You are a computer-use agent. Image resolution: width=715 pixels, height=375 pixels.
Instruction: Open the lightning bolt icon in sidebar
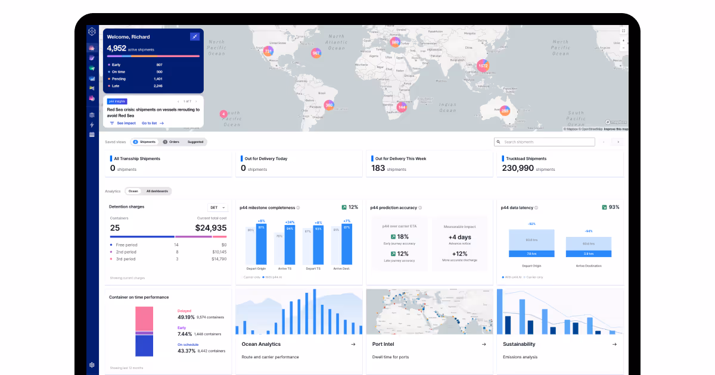[x=92, y=125]
